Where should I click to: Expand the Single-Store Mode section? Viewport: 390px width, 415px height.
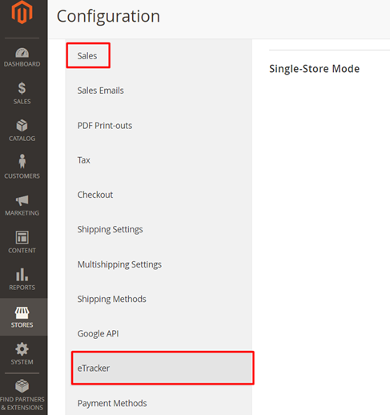pyautogui.click(x=314, y=69)
